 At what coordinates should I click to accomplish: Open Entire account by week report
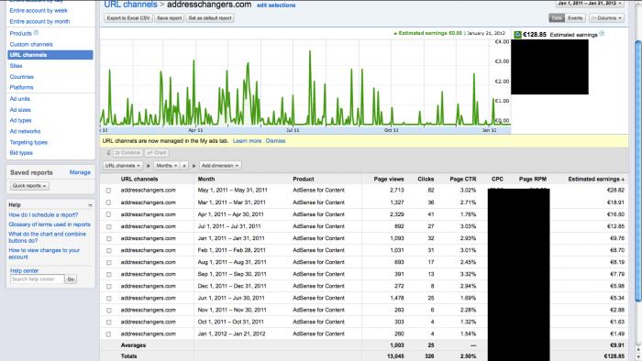click(x=39, y=11)
